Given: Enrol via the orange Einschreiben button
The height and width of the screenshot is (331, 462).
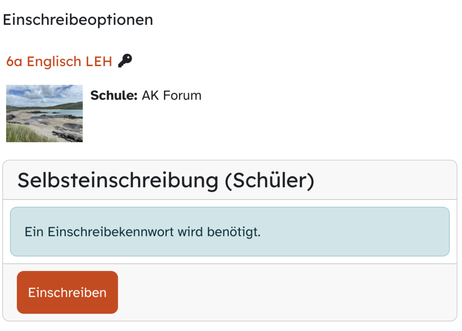Looking at the screenshot, I should pos(67,292).
